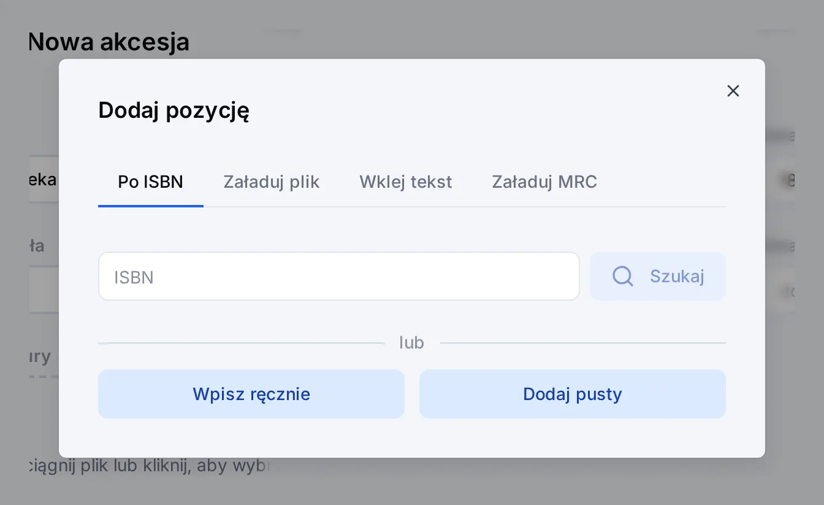Open the Wklej tekst tab

(406, 182)
